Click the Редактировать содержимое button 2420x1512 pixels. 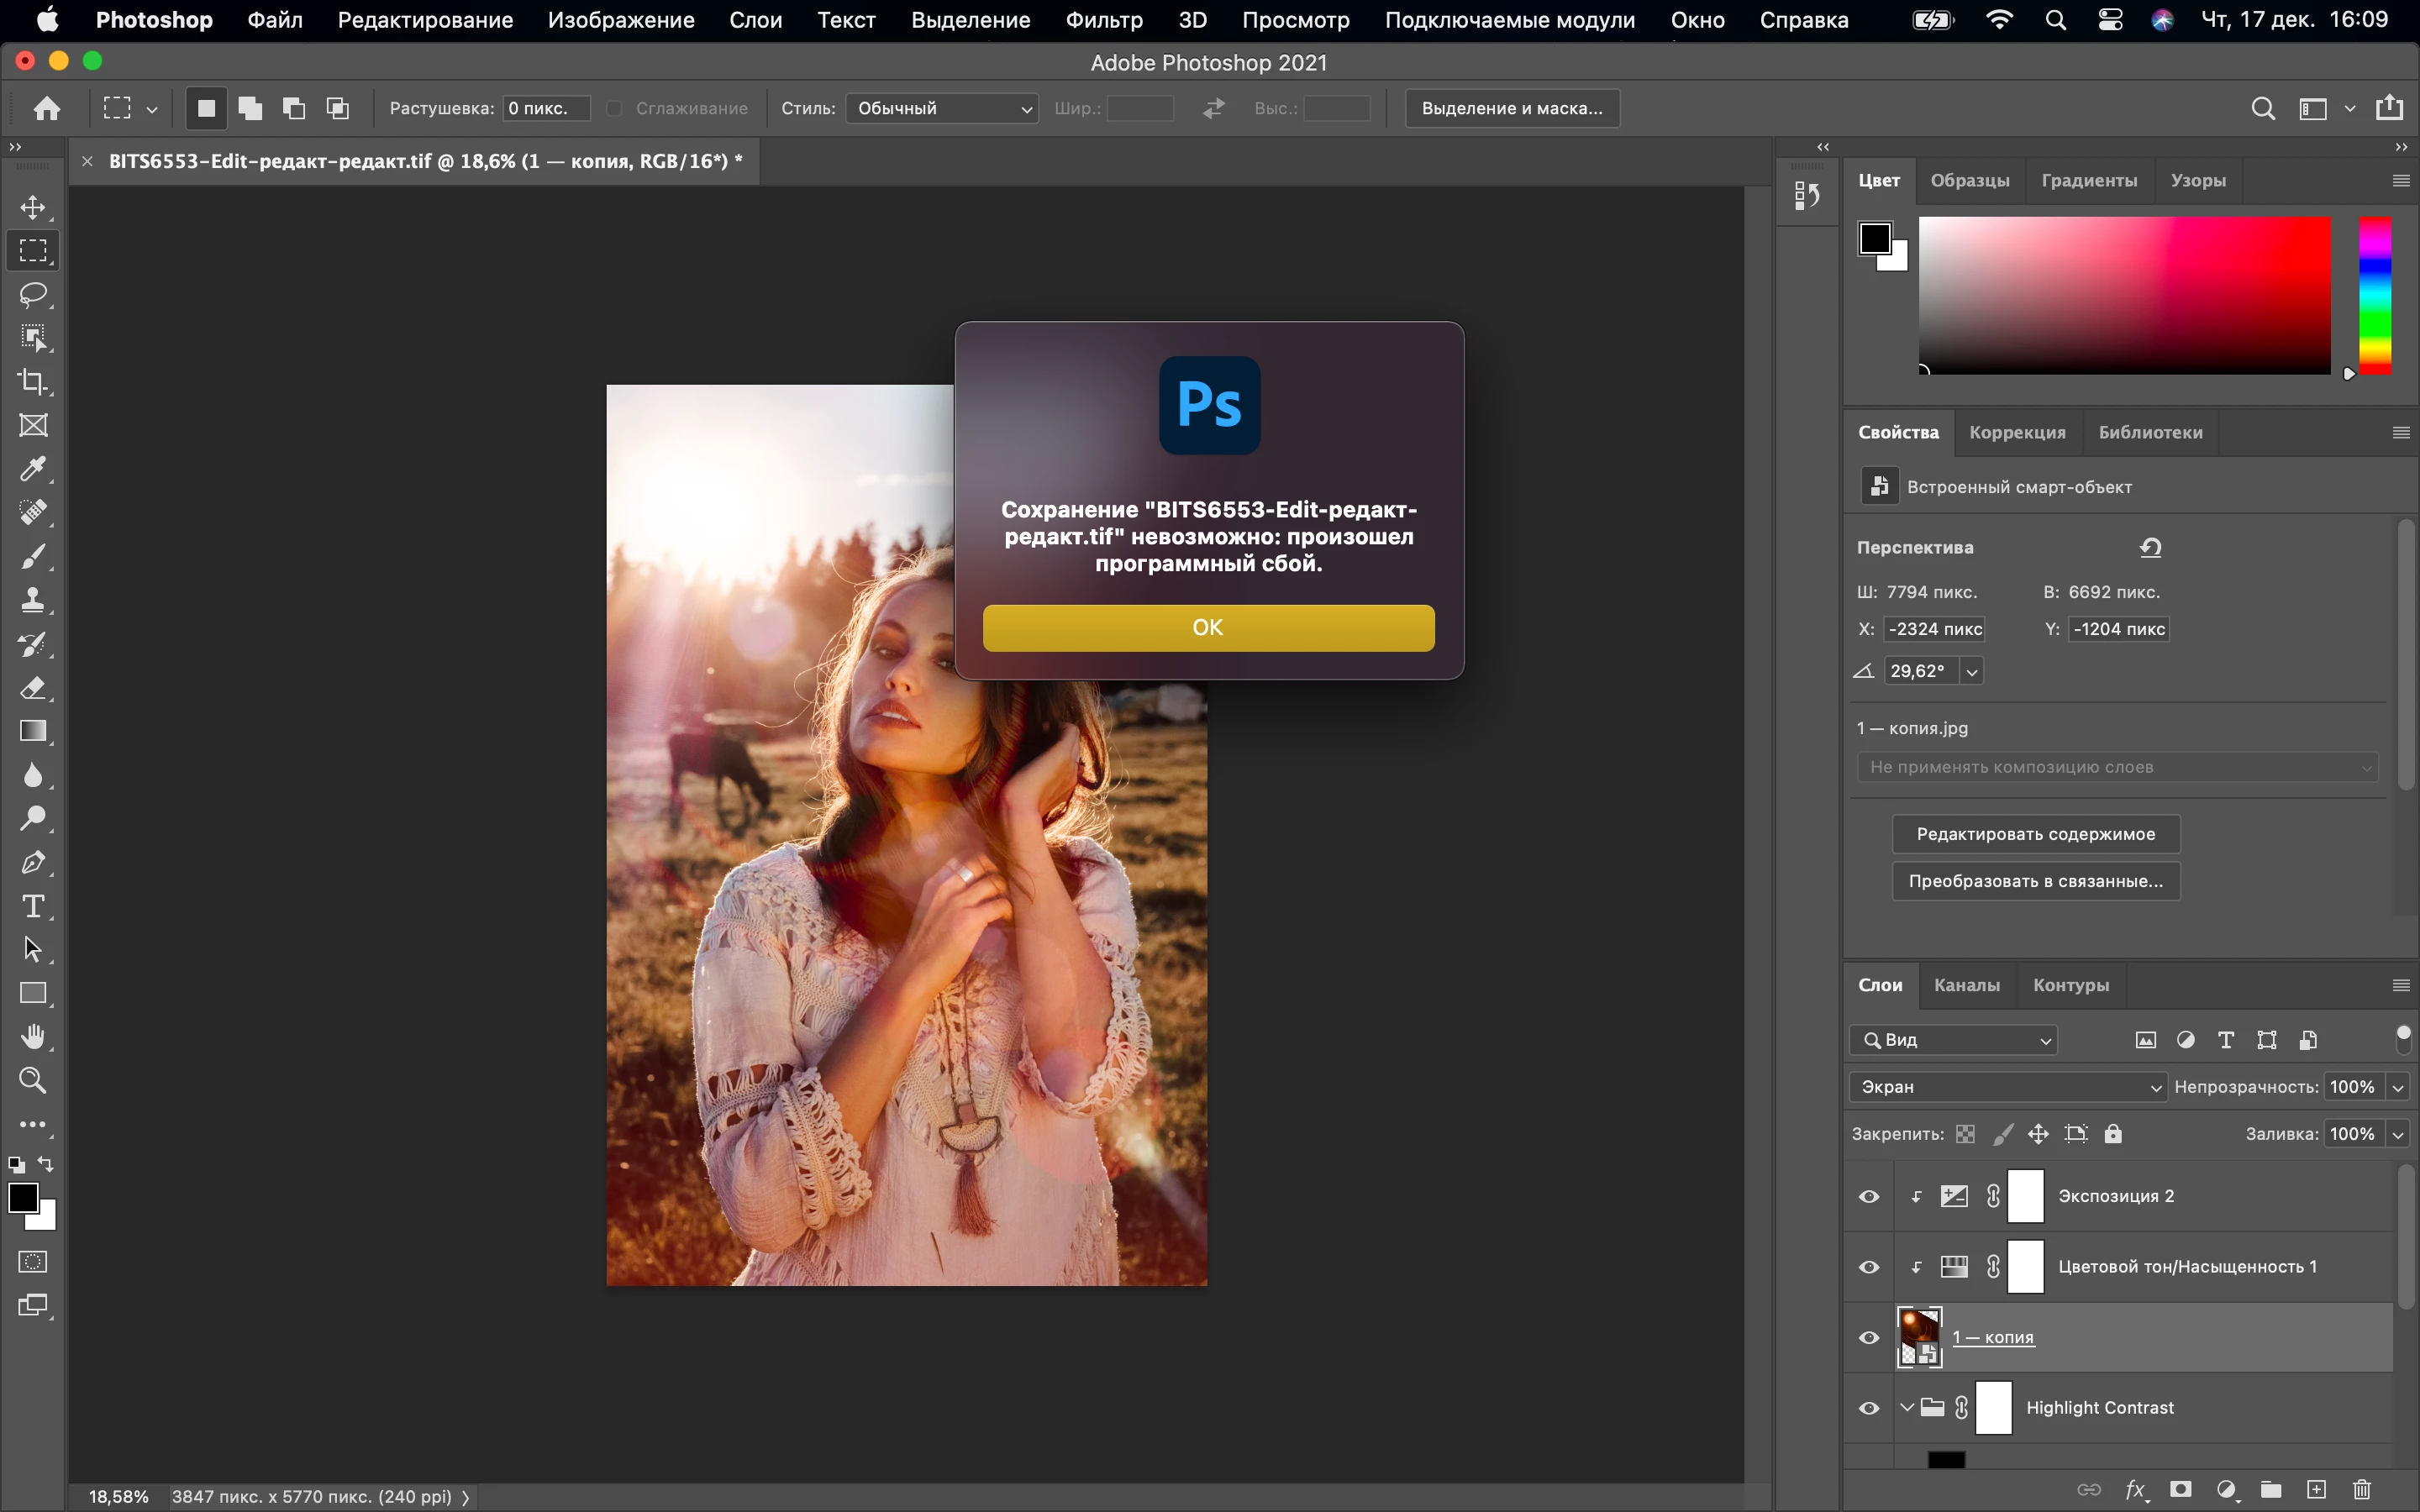click(x=2035, y=834)
